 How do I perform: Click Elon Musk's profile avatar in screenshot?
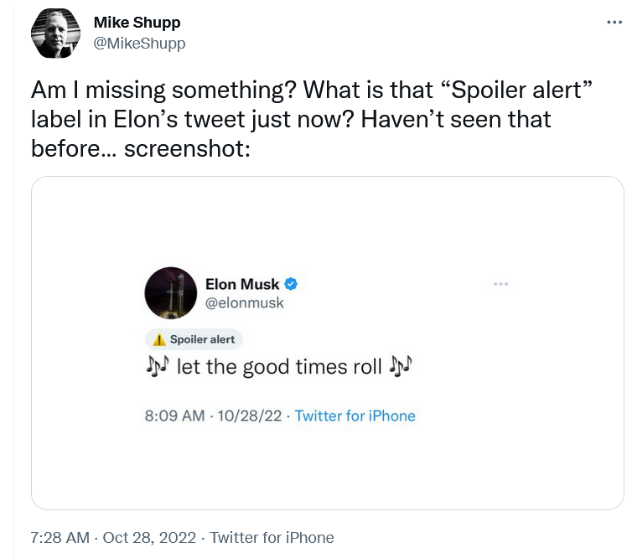[x=171, y=293]
